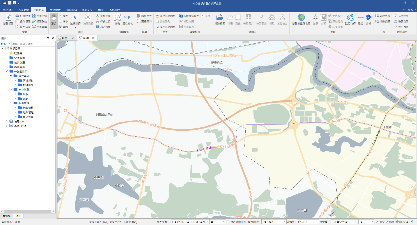This screenshot has height=225, width=417.
Task: Expand the 地理实体 tree node
Action: point(7,121)
